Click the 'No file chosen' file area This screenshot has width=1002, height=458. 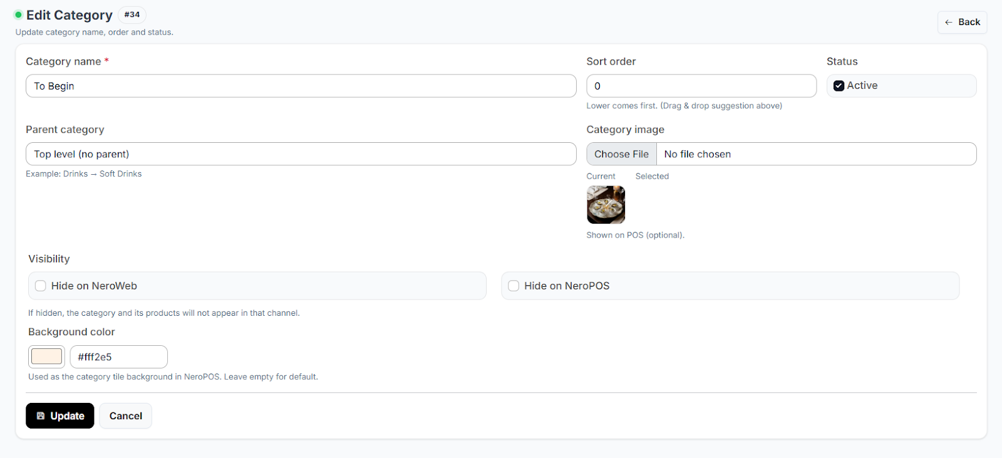coord(815,154)
